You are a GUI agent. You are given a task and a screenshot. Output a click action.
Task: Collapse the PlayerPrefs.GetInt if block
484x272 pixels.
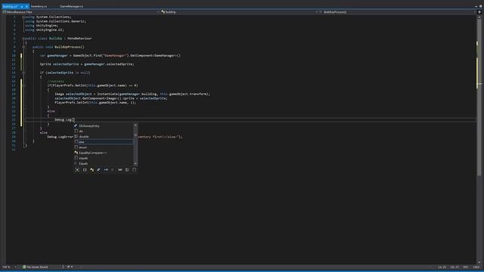[23, 85]
